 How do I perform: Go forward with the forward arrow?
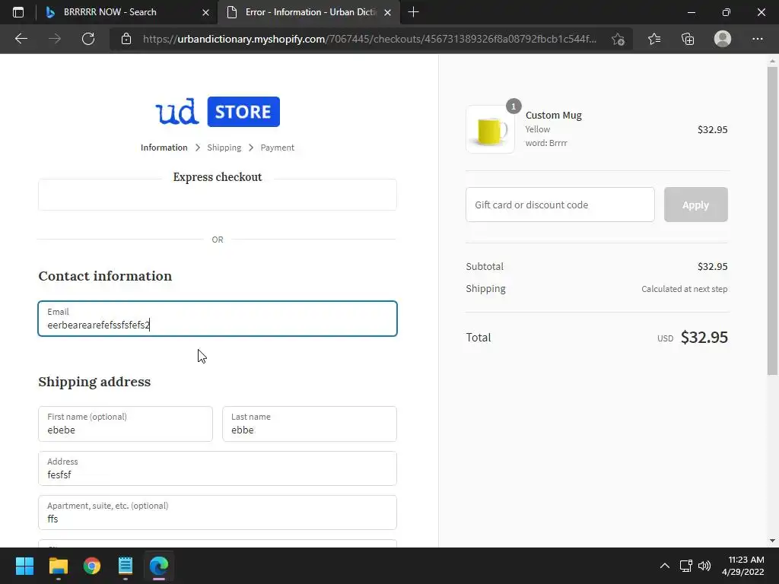55,39
